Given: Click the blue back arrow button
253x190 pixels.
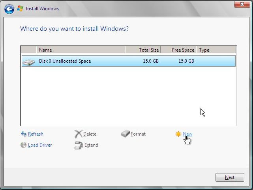Looking at the screenshot, I should click(x=9, y=8).
